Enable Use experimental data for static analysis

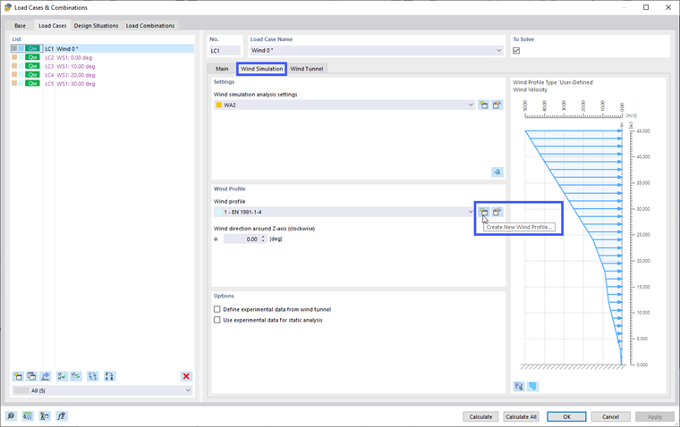coord(217,320)
